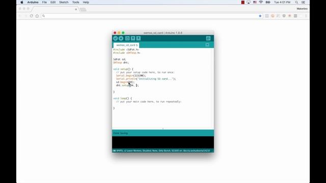Click the "DHTesp dht;" declaration line
Screen dimensions: 326x183
pyautogui.click(x=121, y=63)
